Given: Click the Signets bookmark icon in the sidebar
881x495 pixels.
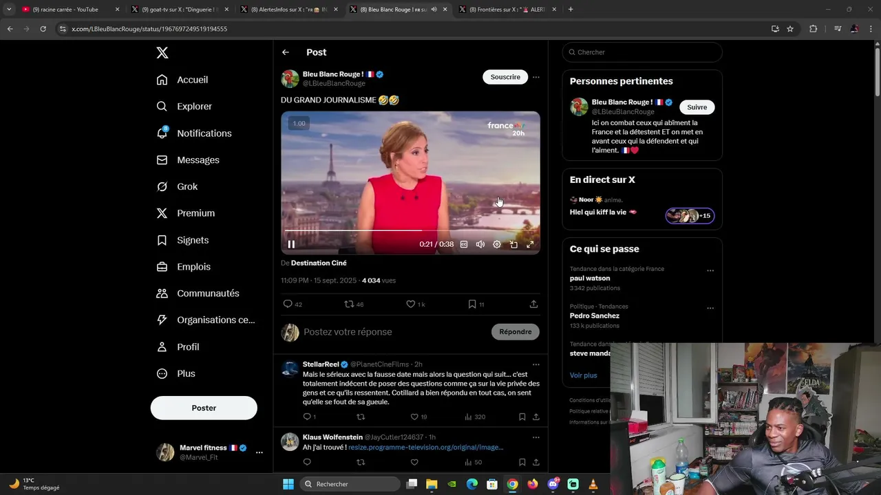Looking at the screenshot, I should tap(162, 240).
